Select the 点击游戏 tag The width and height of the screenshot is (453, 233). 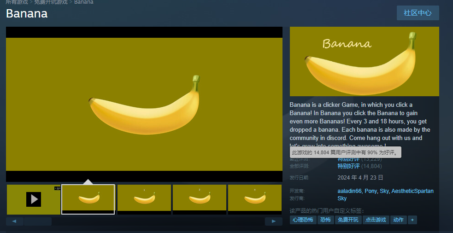376,220
